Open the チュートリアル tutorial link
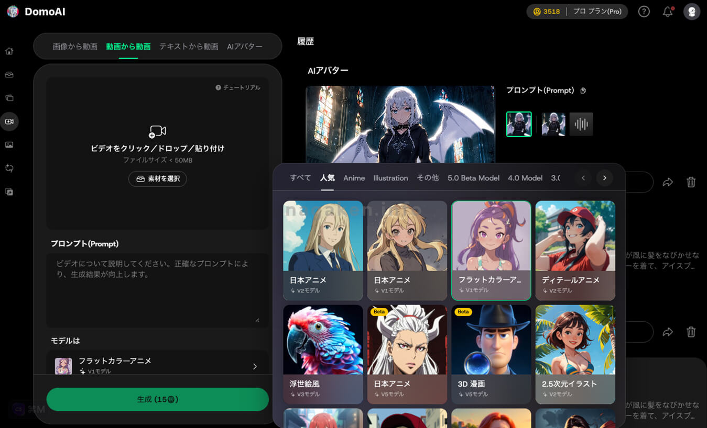This screenshot has width=707, height=428. (238, 87)
